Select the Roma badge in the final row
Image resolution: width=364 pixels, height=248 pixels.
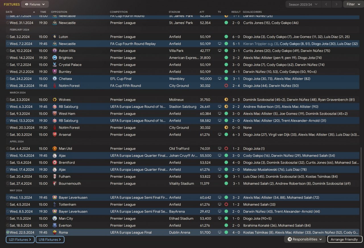55,232
